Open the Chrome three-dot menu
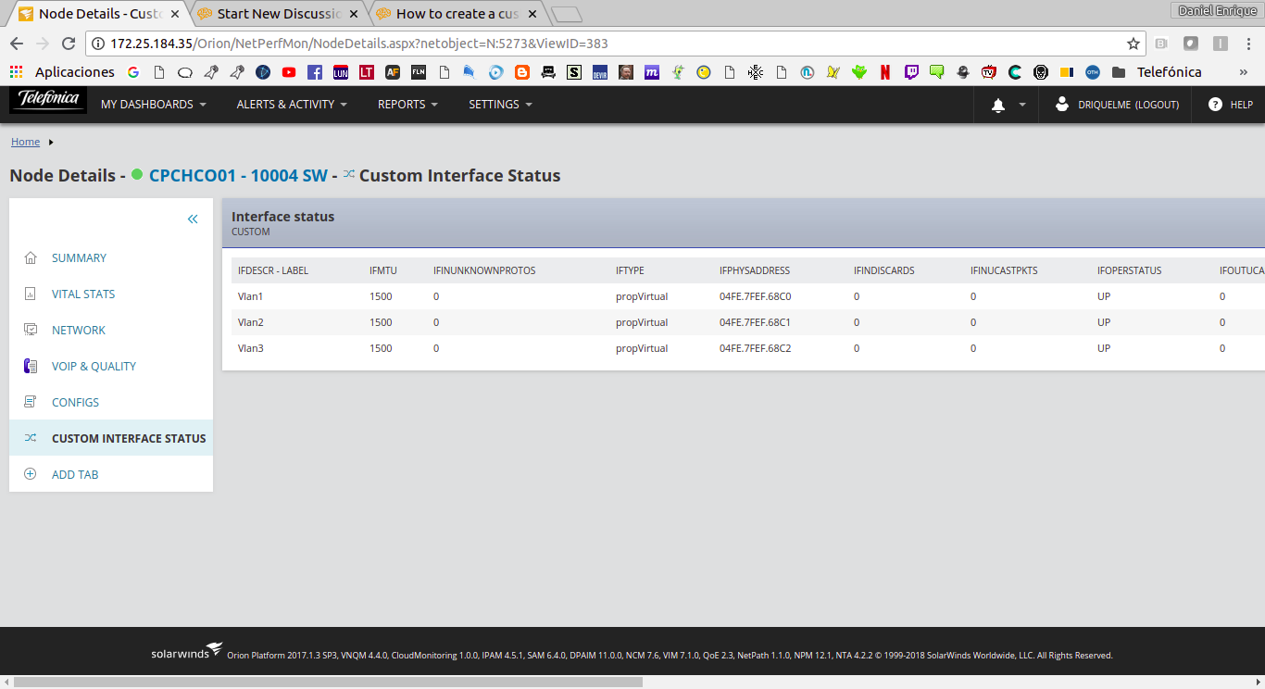The image size is (1265, 689). click(x=1247, y=44)
